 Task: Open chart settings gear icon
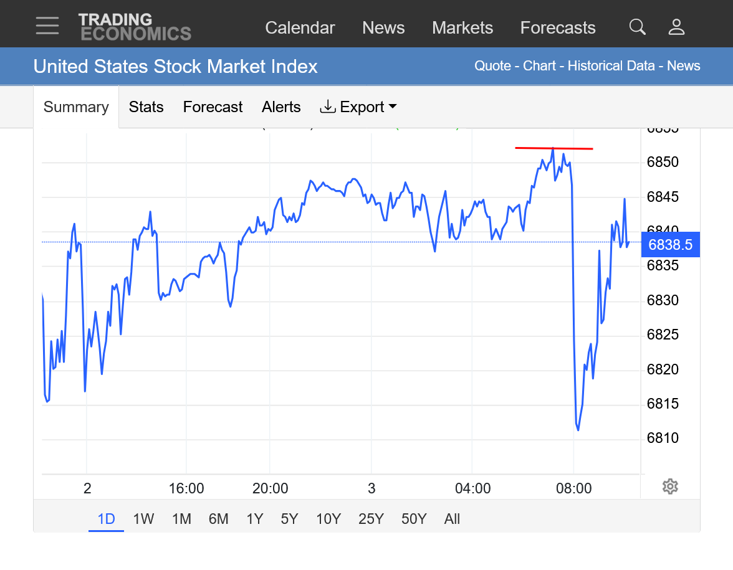pos(670,487)
